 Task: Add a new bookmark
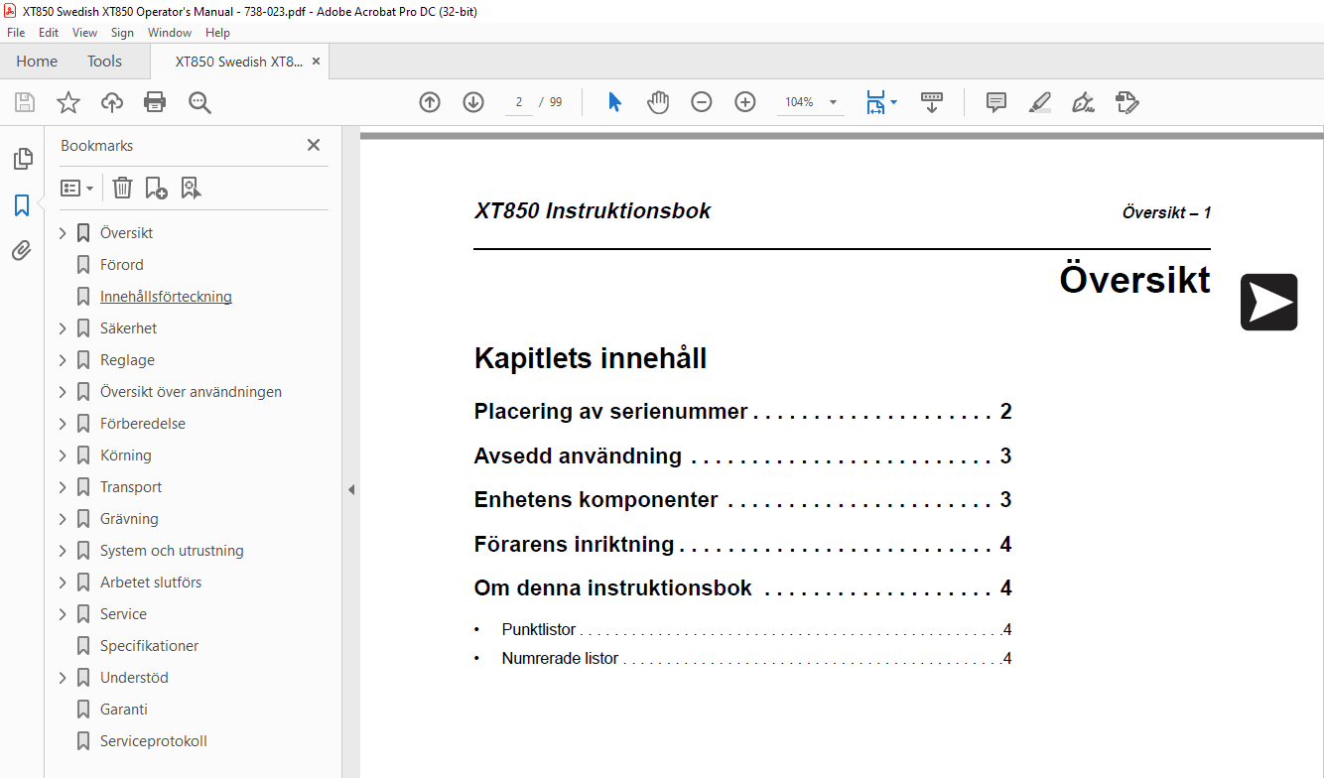[156, 188]
